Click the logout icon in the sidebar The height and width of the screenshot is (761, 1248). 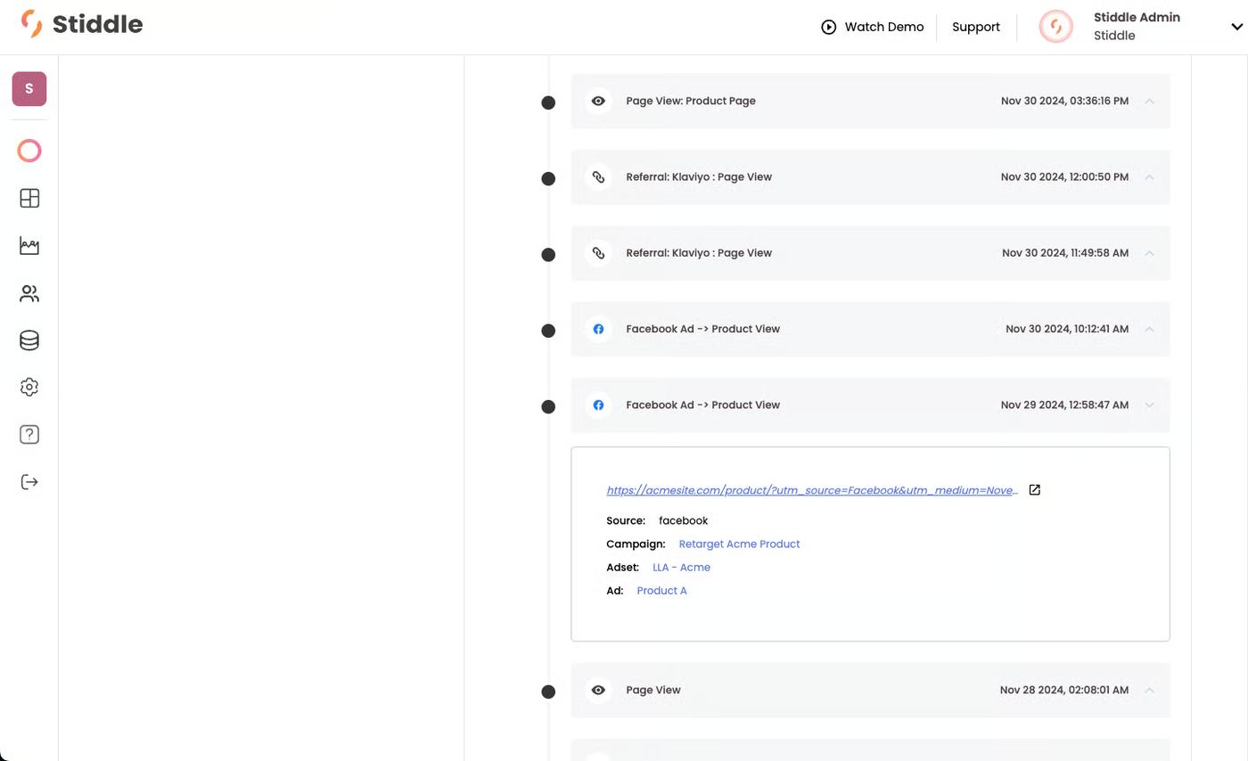[29, 482]
